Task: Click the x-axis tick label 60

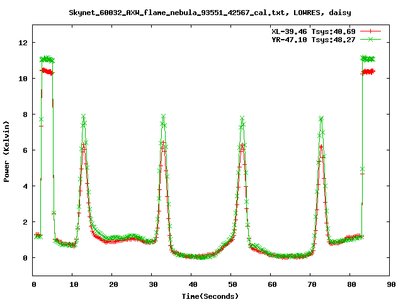Action: [272, 284]
